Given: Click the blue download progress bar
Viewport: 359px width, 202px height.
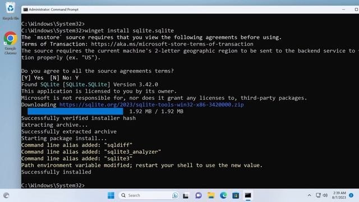Looking at the screenshot, I should click(75, 112).
